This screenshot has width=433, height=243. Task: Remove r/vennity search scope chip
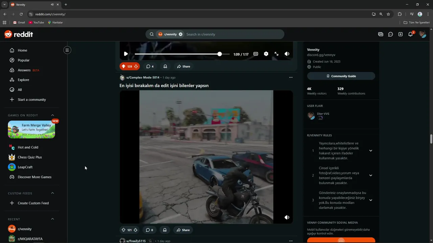coord(181,34)
